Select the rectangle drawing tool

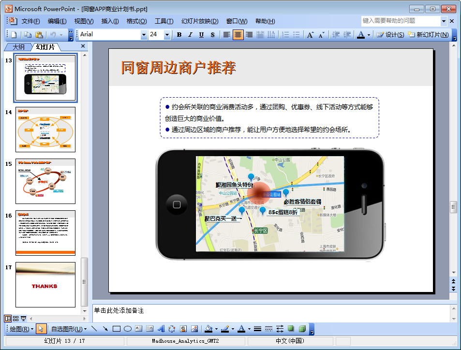coord(116,329)
